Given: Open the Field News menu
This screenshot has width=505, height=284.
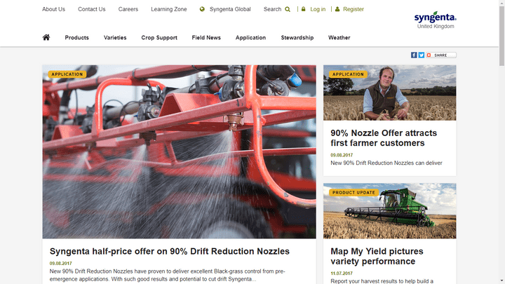Looking at the screenshot, I should pos(206,38).
